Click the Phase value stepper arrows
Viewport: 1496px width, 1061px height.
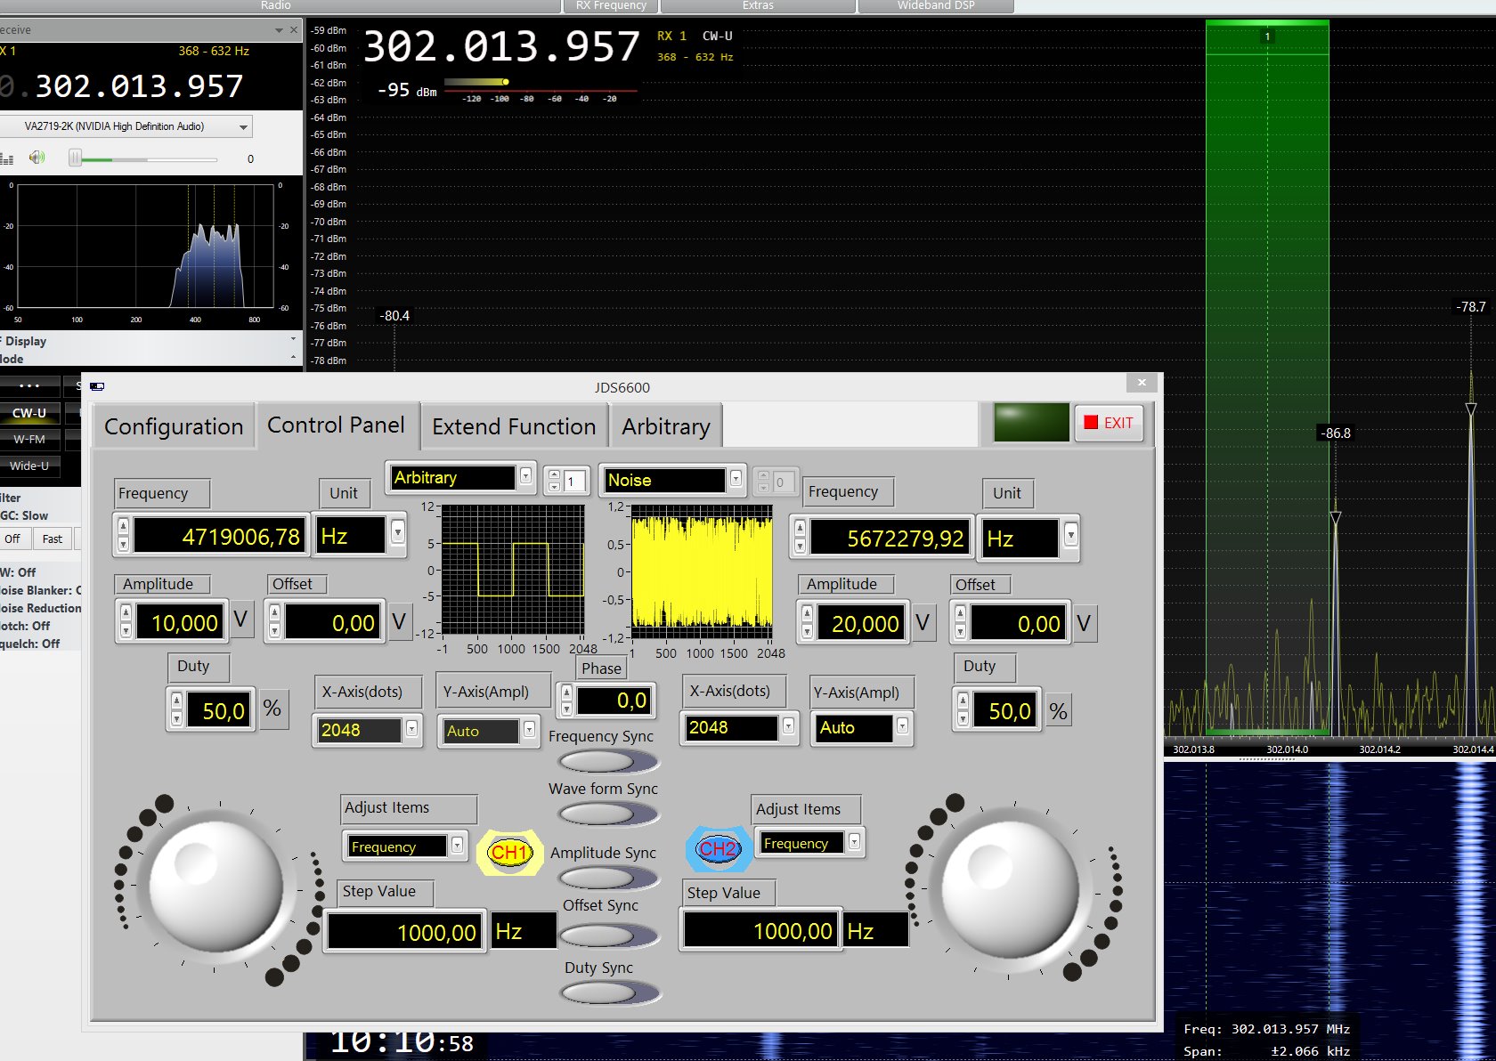[566, 701]
